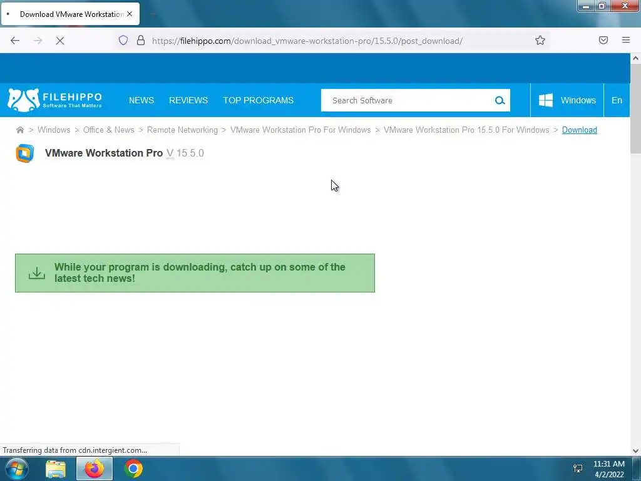The height and width of the screenshot is (481, 641).
Task: Click the forward navigation arrow
Action: pyautogui.click(x=38, y=41)
